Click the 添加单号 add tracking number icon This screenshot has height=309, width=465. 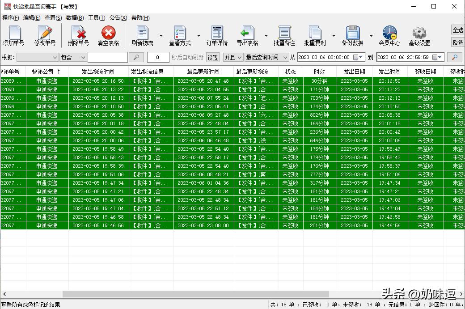point(14,36)
